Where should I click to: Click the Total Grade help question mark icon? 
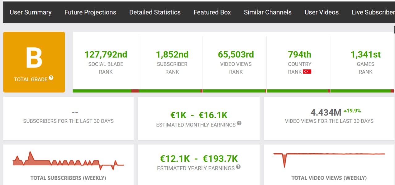click(x=51, y=78)
